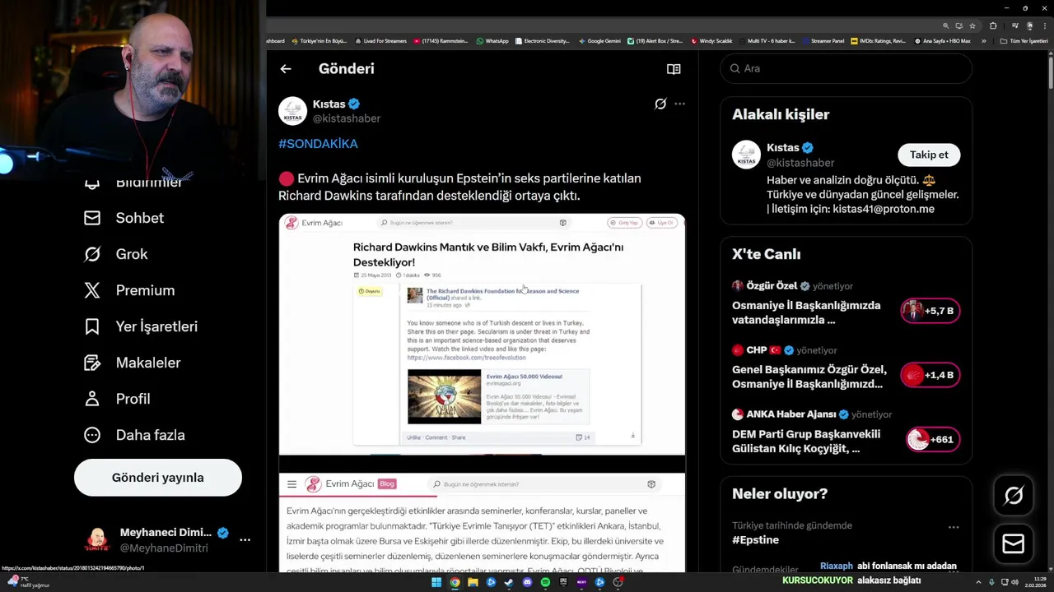Open @kistashaber handle on the post
The height and width of the screenshot is (592, 1054).
(x=347, y=118)
